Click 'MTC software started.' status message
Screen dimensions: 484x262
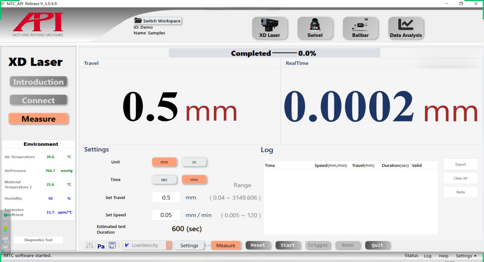(28, 255)
